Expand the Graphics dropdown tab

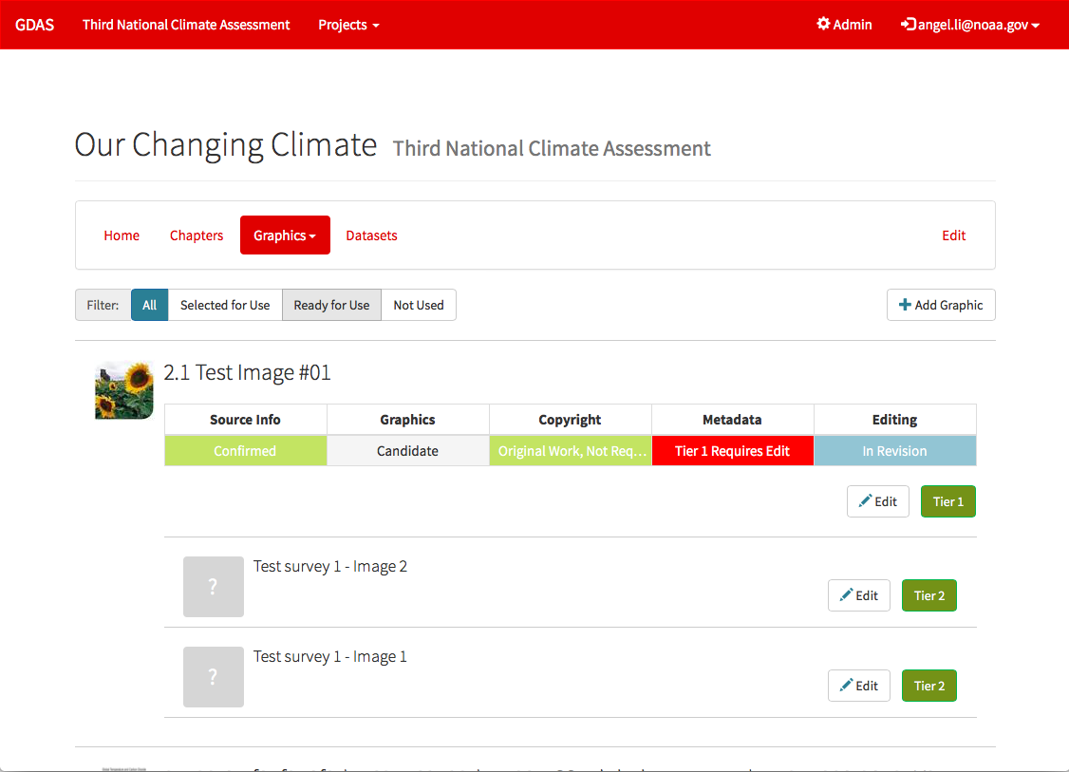coord(285,235)
